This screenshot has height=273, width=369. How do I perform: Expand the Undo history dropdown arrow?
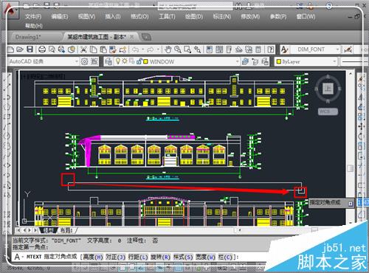pos(143,49)
